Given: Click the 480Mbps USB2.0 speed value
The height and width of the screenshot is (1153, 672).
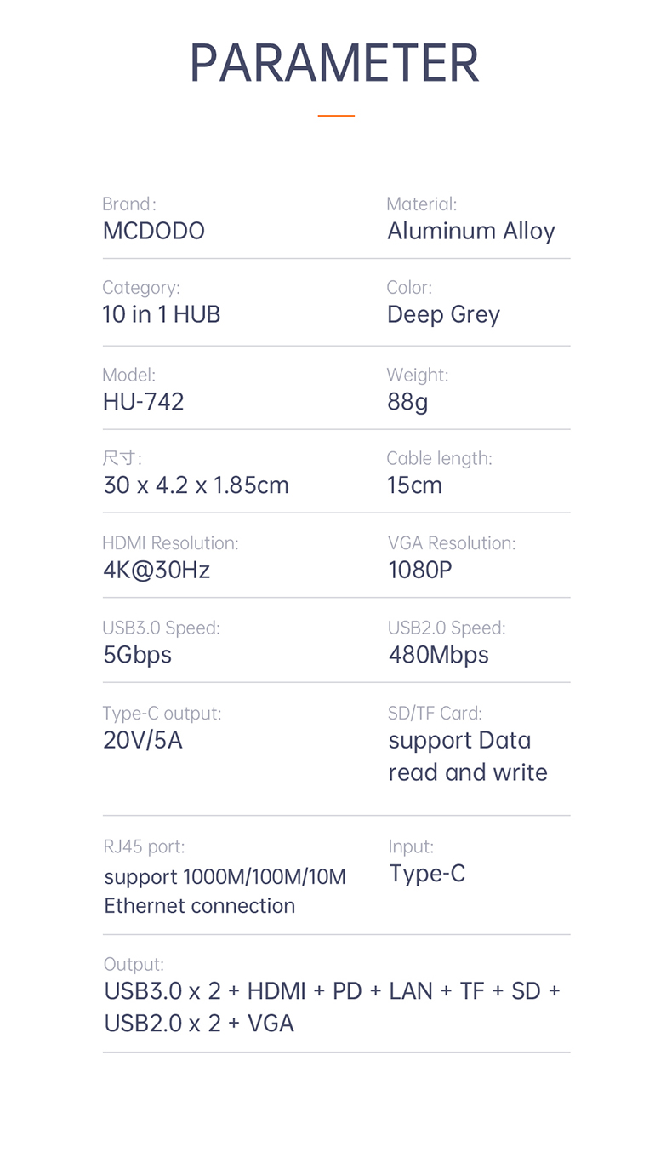Looking at the screenshot, I should tap(438, 655).
